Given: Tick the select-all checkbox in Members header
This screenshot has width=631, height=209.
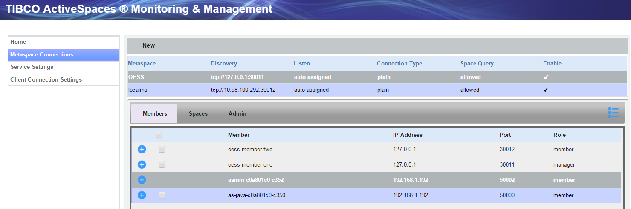Looking at the screenshot, I should [159, 135].
